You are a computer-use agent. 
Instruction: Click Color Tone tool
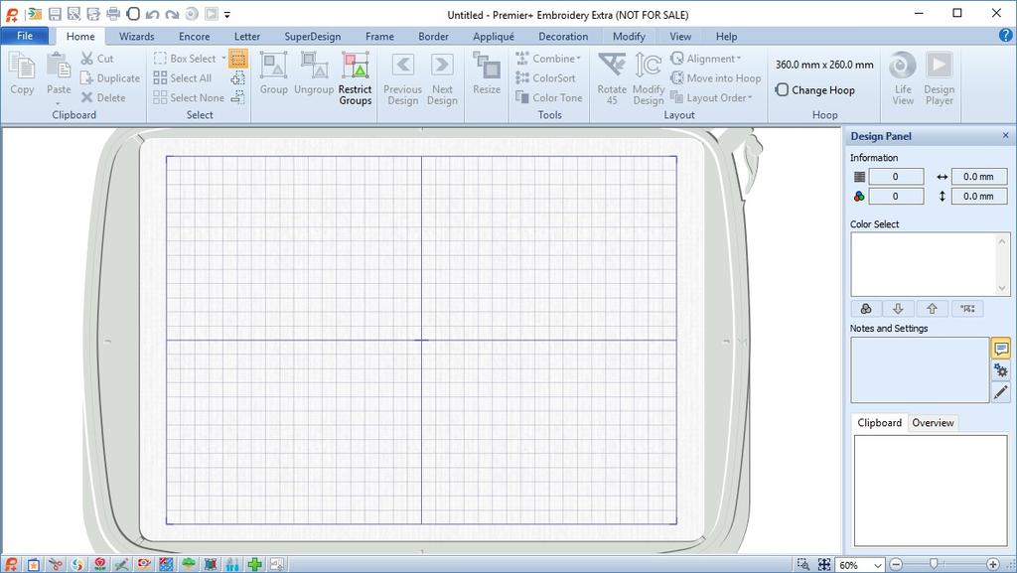[x=548, y=98]
